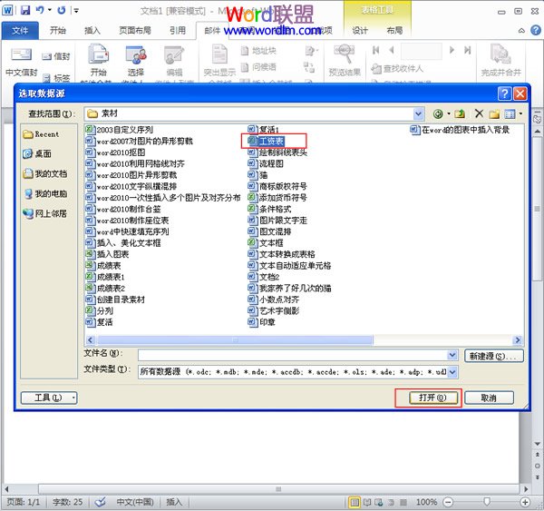Select the 工资表 file
544x511 pixels.
[273, 141]
